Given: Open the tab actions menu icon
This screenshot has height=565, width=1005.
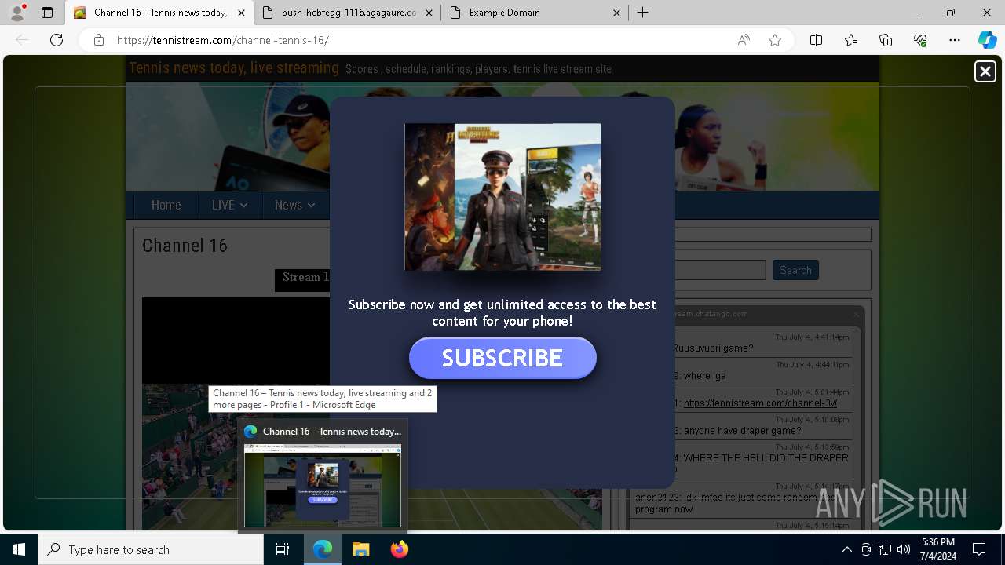Looking at the screenshot, I should click(x=47, y=13).
